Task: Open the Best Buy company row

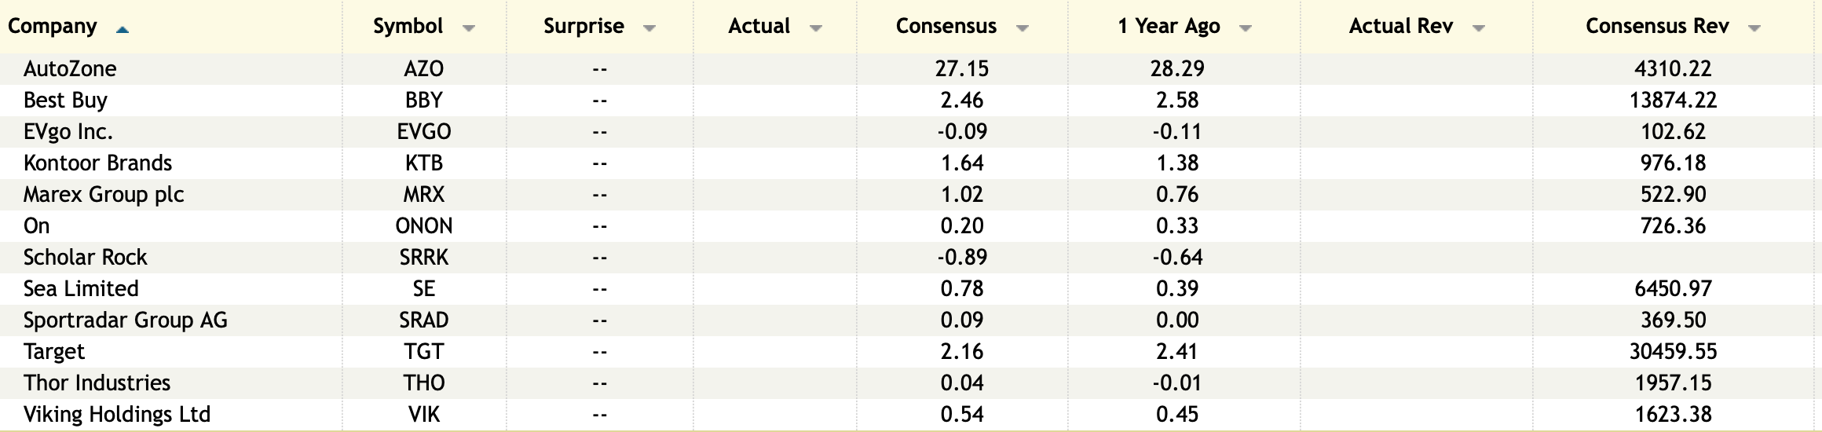Action: 65,101
